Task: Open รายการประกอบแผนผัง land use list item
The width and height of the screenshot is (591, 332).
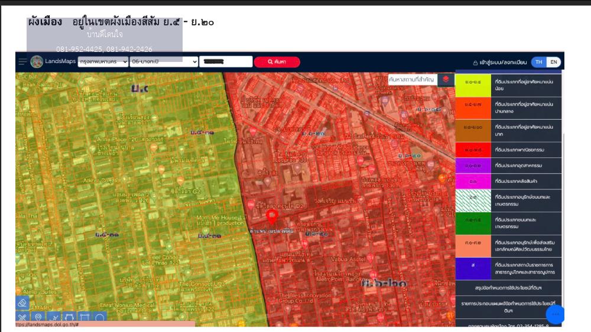Action: pyautogui.click(x=508, y=305)
